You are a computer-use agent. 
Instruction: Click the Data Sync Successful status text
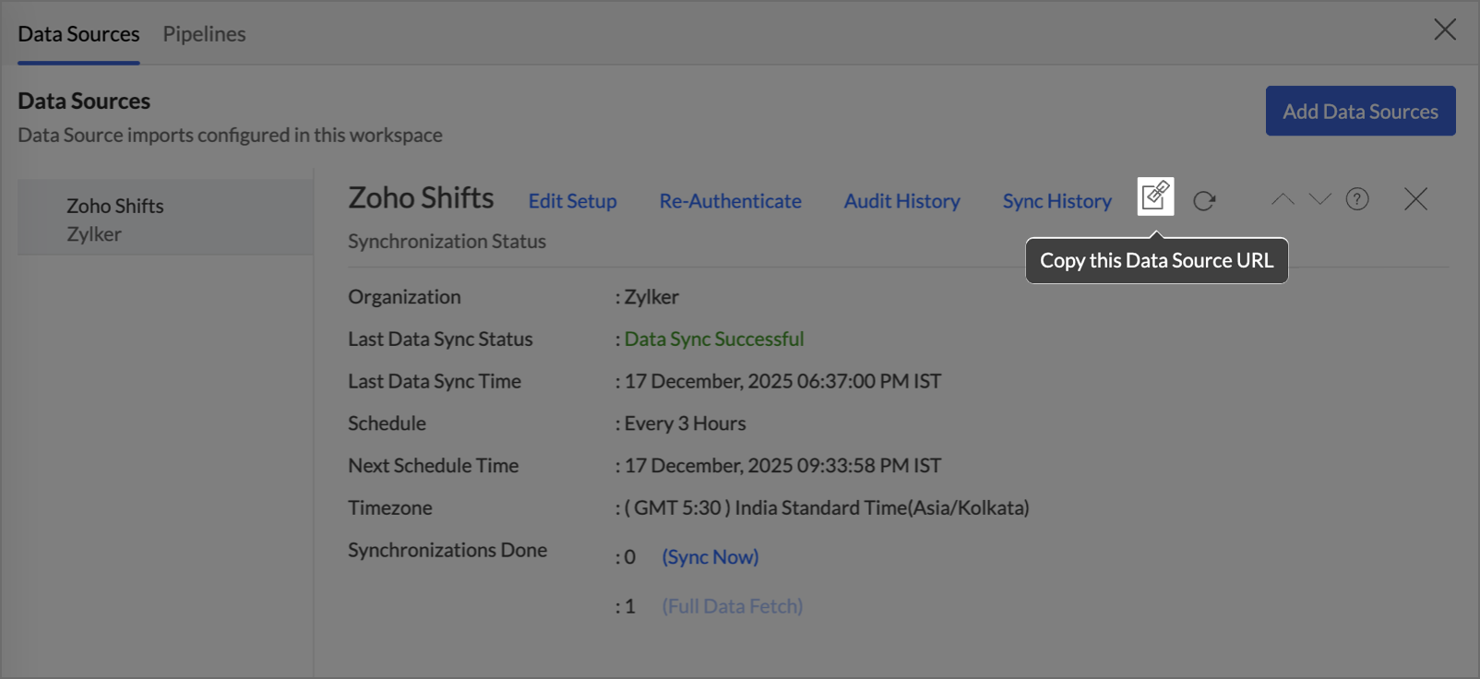coord(713,339)
